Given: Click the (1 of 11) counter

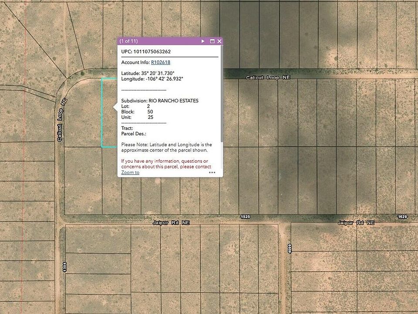Looking at the screenshot, I should (128, 41).
